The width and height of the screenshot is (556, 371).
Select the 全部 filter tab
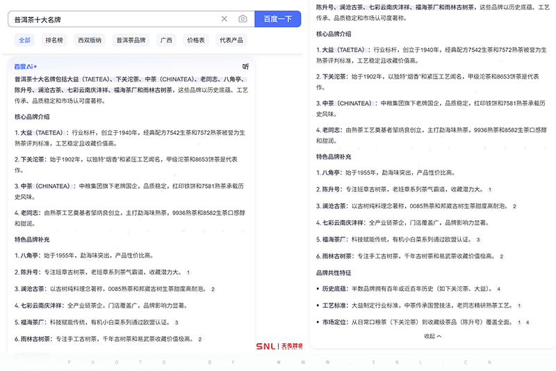(24, 40)
